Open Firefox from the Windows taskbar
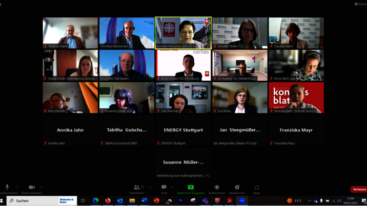Image resolution: width=367 pixels, height=206 pixels. pos(108,201)
